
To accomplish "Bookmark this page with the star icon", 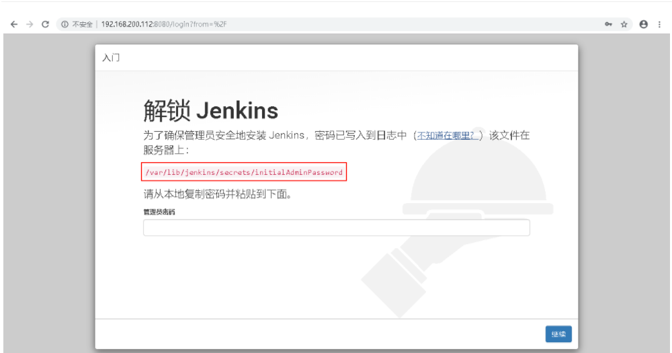I will [x=624, y=24].
